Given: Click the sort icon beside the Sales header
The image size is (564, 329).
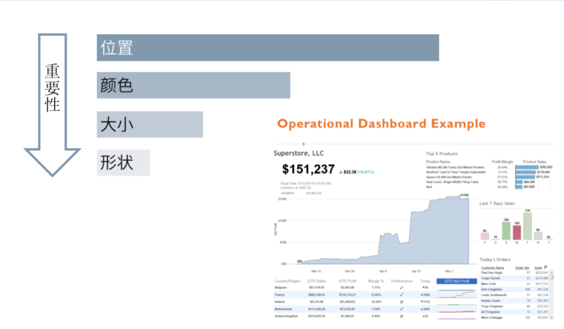Looking at the screenshot, I should click(545, 267).
